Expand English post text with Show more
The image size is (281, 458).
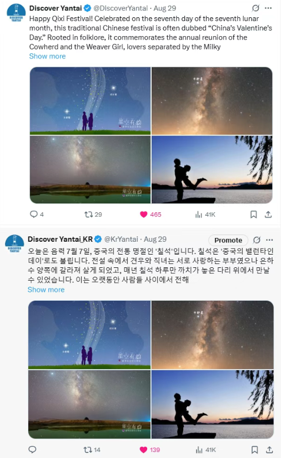pyautogui.click(x=47, y=56)
